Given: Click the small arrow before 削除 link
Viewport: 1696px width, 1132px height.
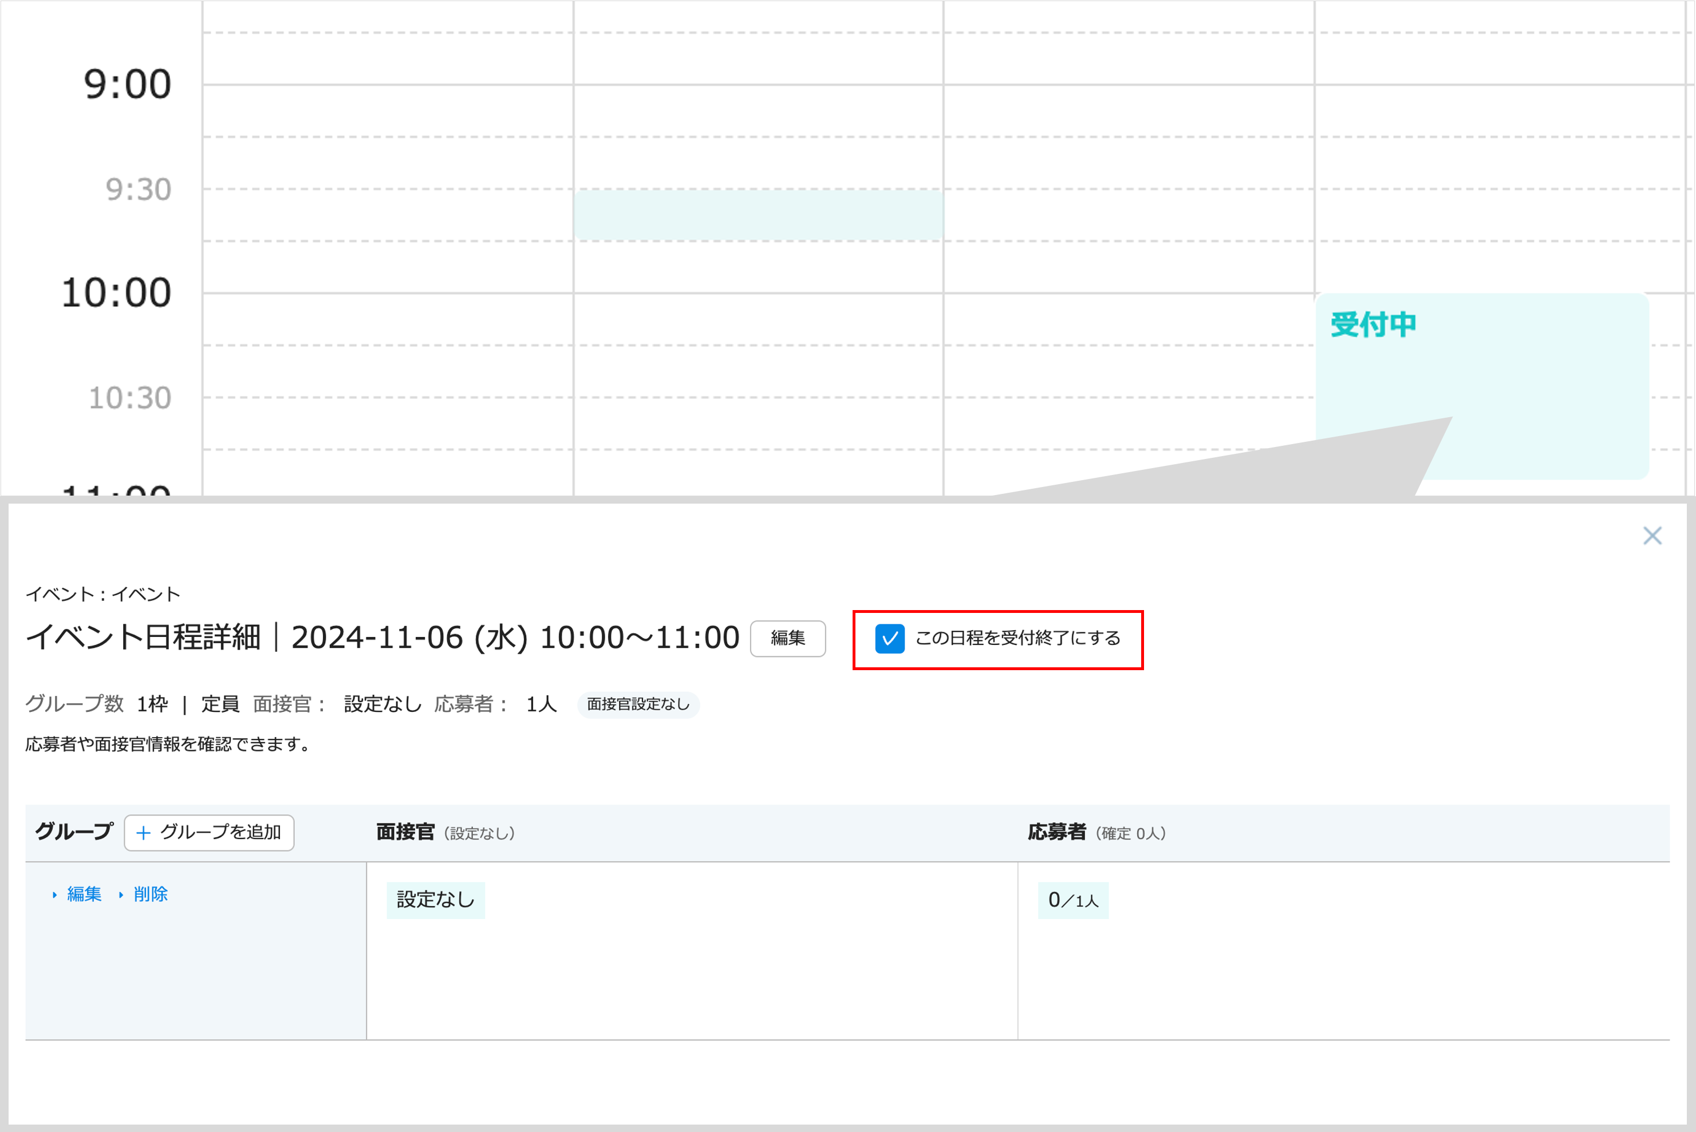Looking at the screenshot, I should coord(121,894).
